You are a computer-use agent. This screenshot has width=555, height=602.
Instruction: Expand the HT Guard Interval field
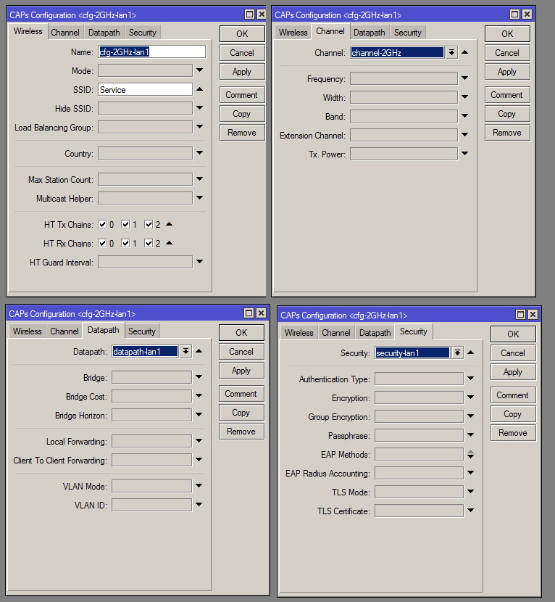(x=199, y=261)
